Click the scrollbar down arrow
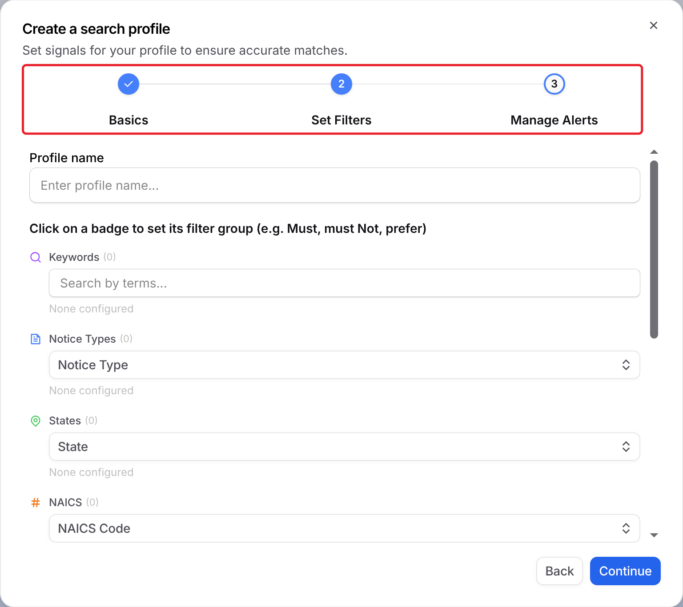Image resolution: width=683 pixels, height=607 pixels. [x=654, y=535]
